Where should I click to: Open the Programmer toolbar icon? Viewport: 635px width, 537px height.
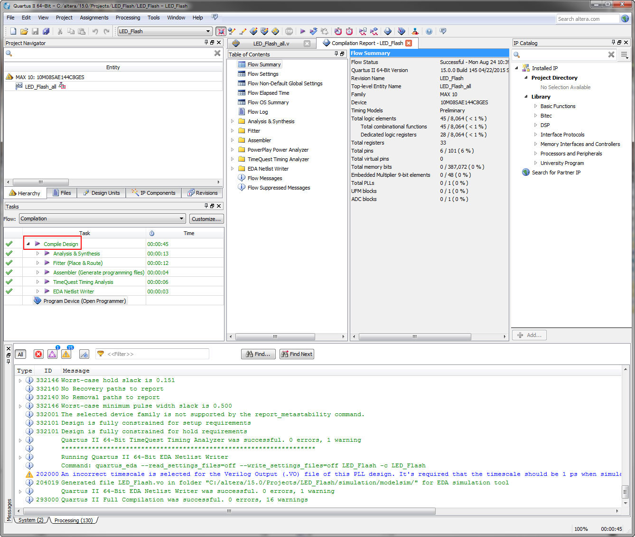click(x=402, y=31)
